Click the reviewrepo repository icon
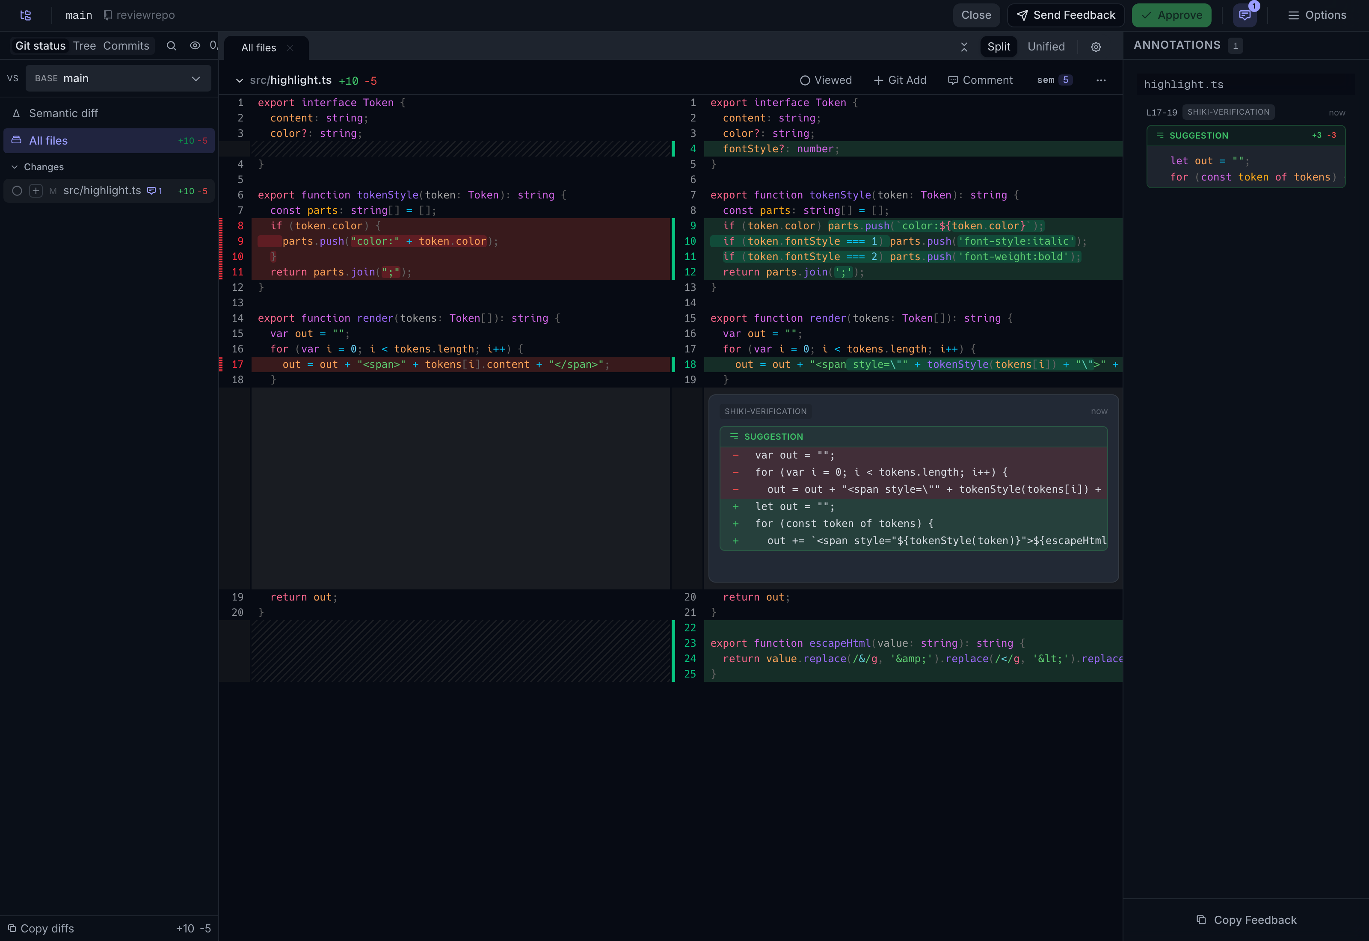The width and height of the screenshot is (1369, 941). click(x=107, y=15)
